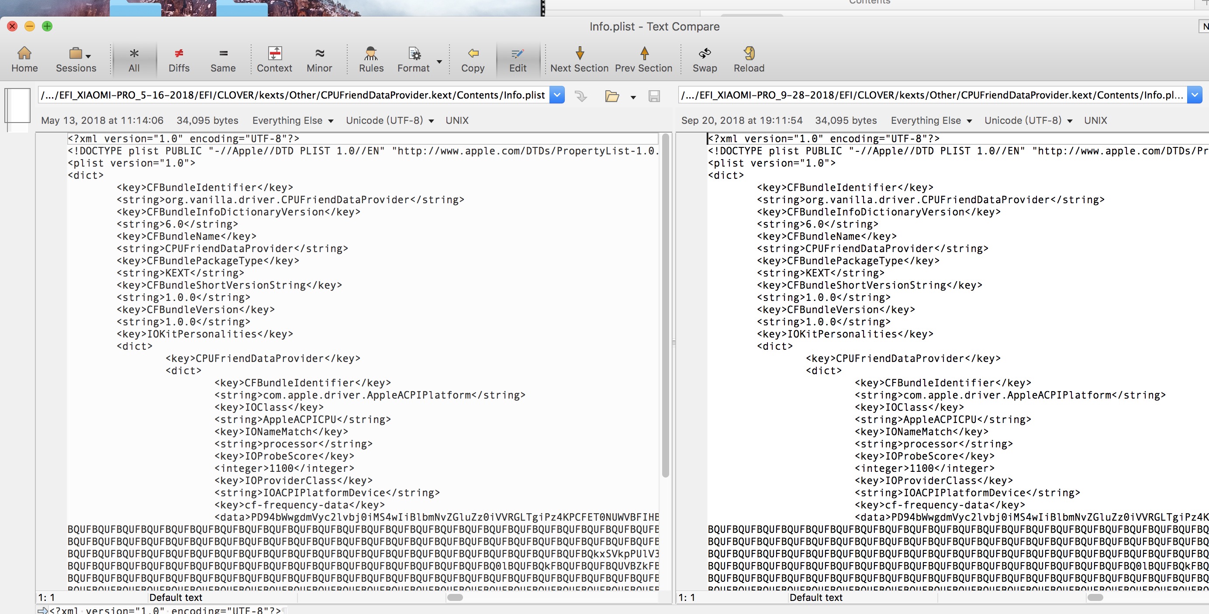Click left 'May 13, 2018 at 11:14:06' timestamp
This screenshot has width=1209, height=614.
point(102,120)
